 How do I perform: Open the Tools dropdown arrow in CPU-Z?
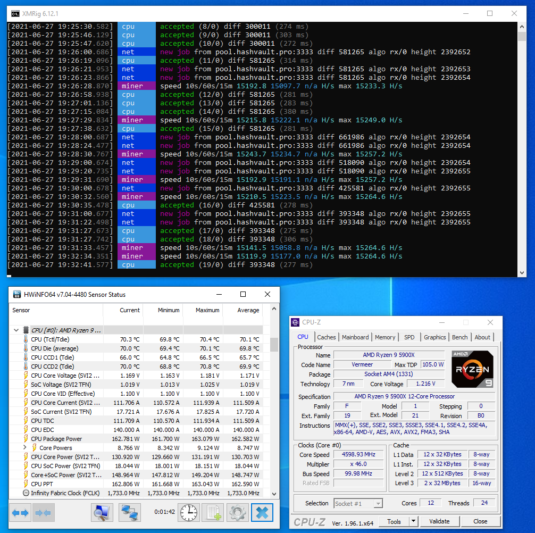tap(414, 521)
